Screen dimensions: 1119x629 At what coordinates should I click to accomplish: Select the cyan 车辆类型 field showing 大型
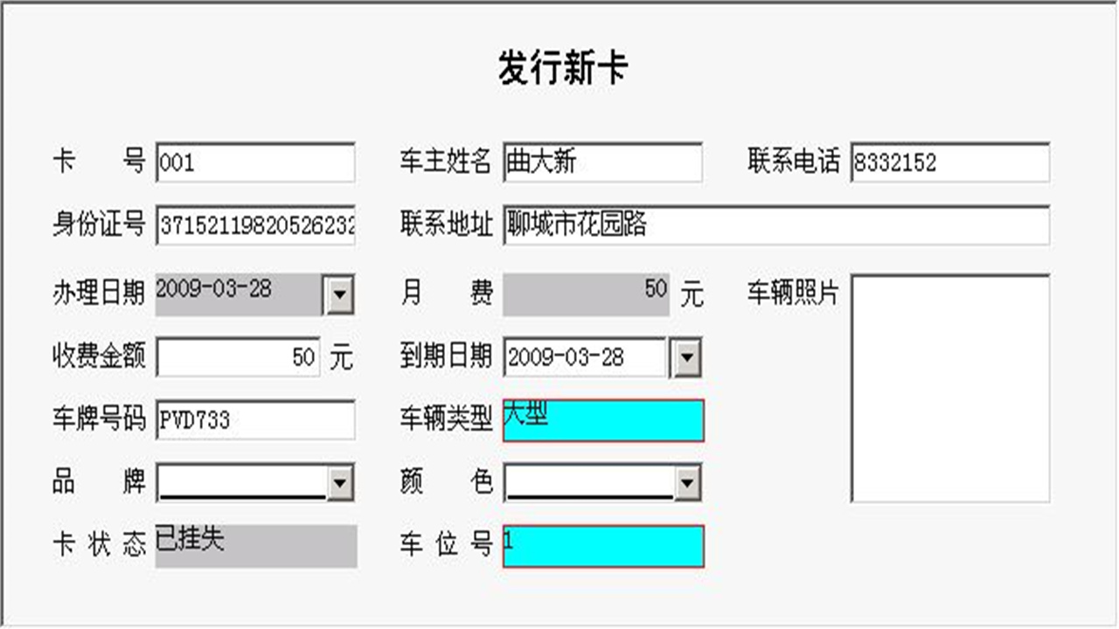click(x=603, y=420)
